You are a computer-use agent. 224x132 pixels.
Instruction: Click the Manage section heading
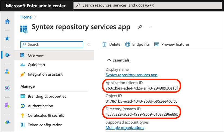point(27,87)
